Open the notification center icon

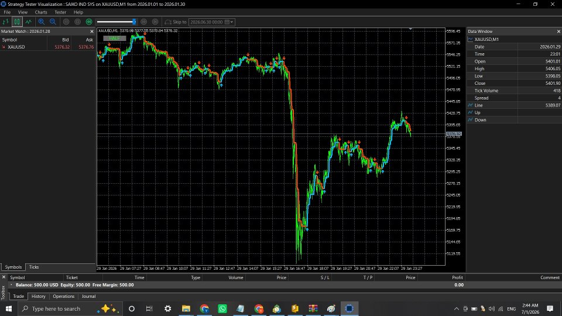click(550, 308)
